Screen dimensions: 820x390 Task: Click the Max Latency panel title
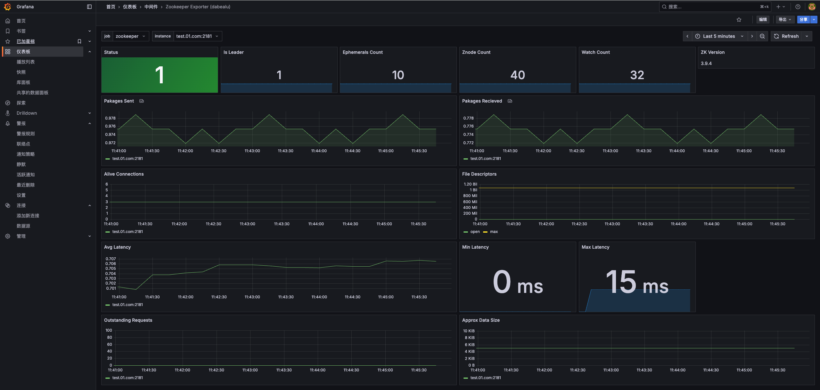(595, 247)
